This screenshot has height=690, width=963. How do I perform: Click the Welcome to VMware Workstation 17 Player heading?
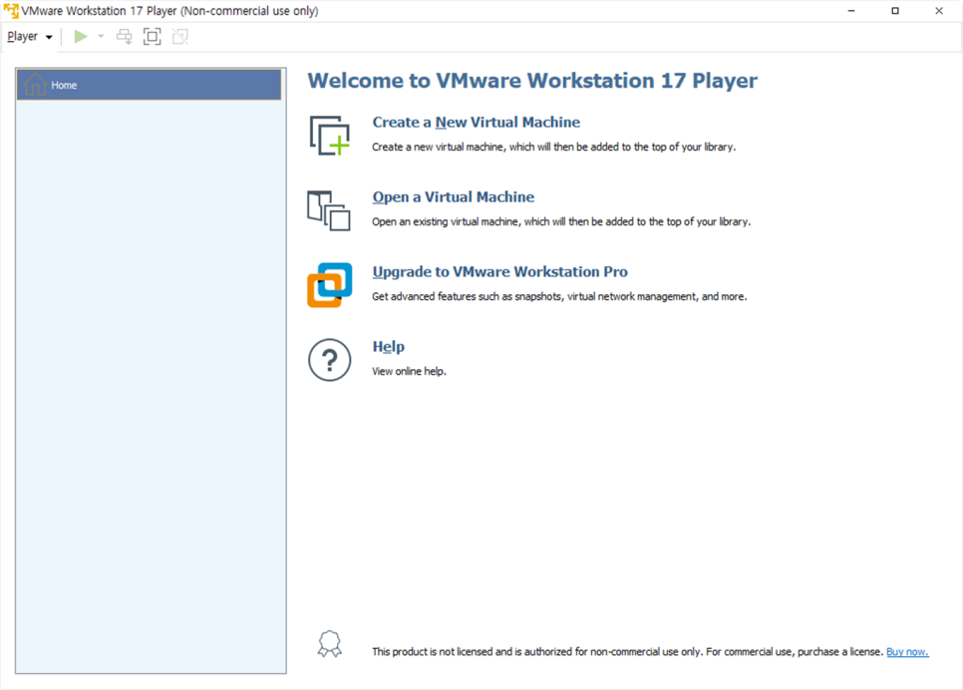pos(532,81)
